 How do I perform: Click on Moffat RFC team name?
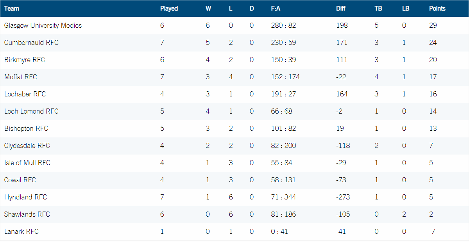(21, 77)
